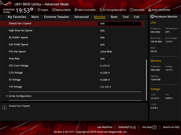Click Last Modified in footer
Screen dimensions: 181x135
coord(105,127)
